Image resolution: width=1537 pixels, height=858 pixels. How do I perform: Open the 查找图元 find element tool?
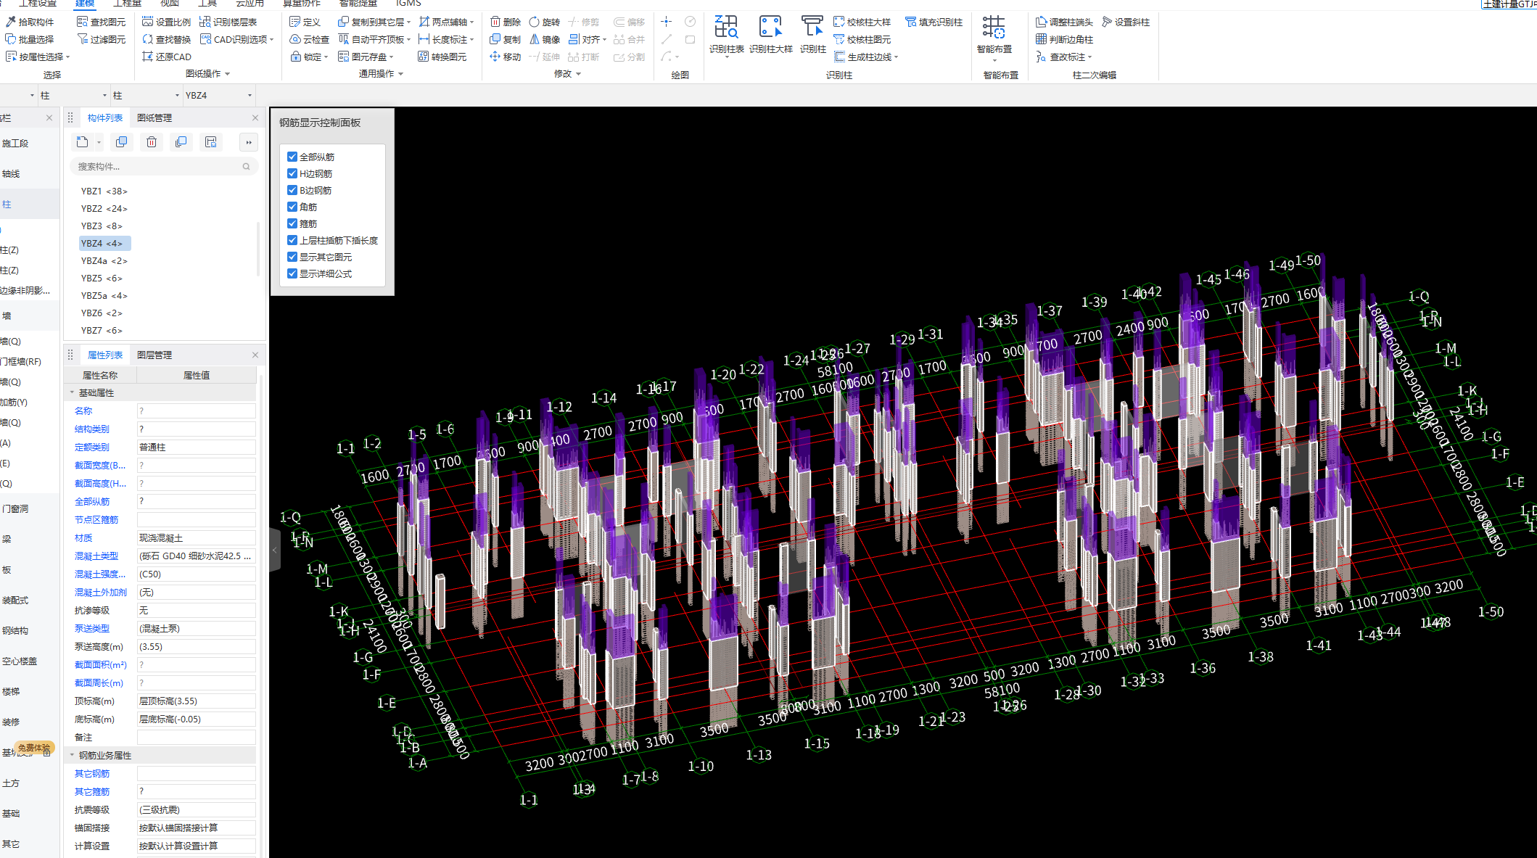(x=101, y=22)
